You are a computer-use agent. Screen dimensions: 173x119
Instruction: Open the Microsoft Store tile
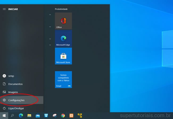click(x=63, y=56)
